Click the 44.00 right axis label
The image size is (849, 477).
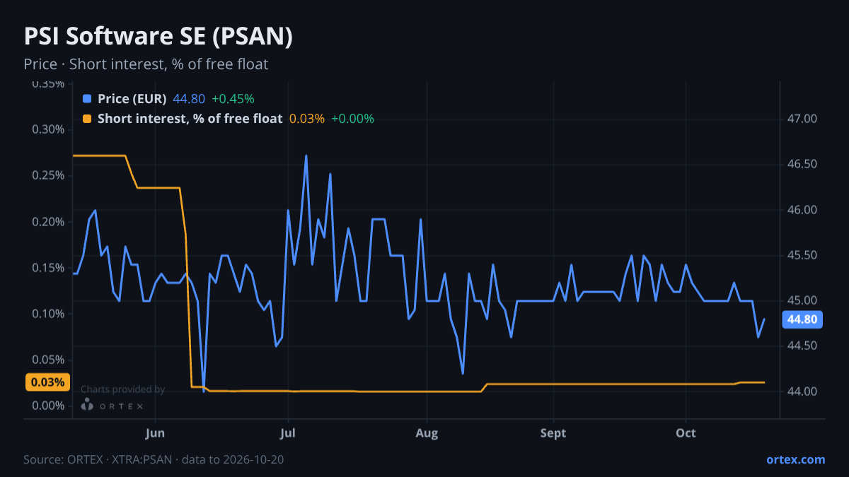tap(802, 391)
